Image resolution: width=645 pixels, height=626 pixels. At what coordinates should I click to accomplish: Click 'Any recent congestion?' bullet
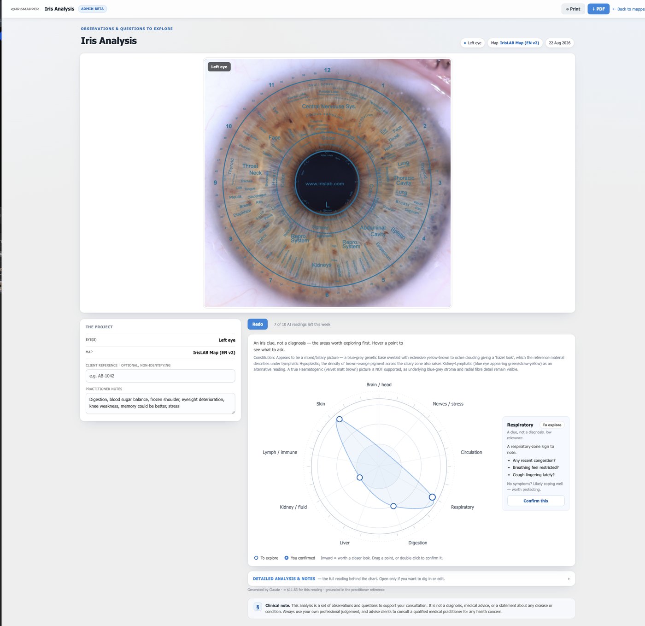[x=534, y=461]
